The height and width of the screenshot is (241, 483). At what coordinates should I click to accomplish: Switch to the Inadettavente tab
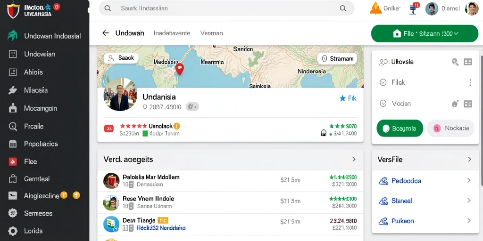(172, 33)
